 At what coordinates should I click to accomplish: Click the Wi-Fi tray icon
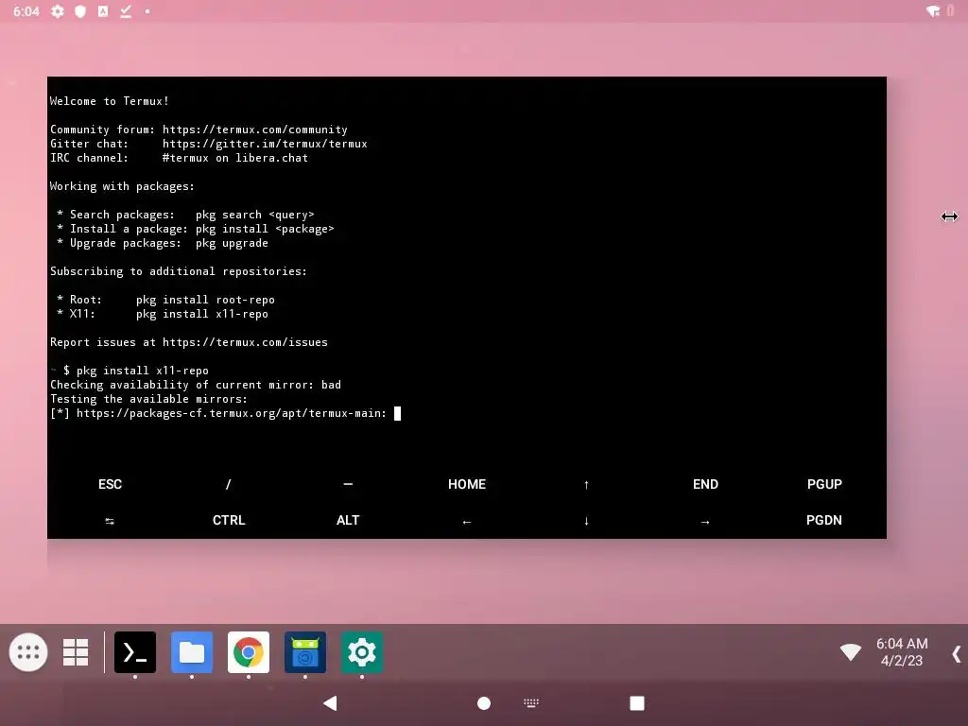click(x=851, y=651)
